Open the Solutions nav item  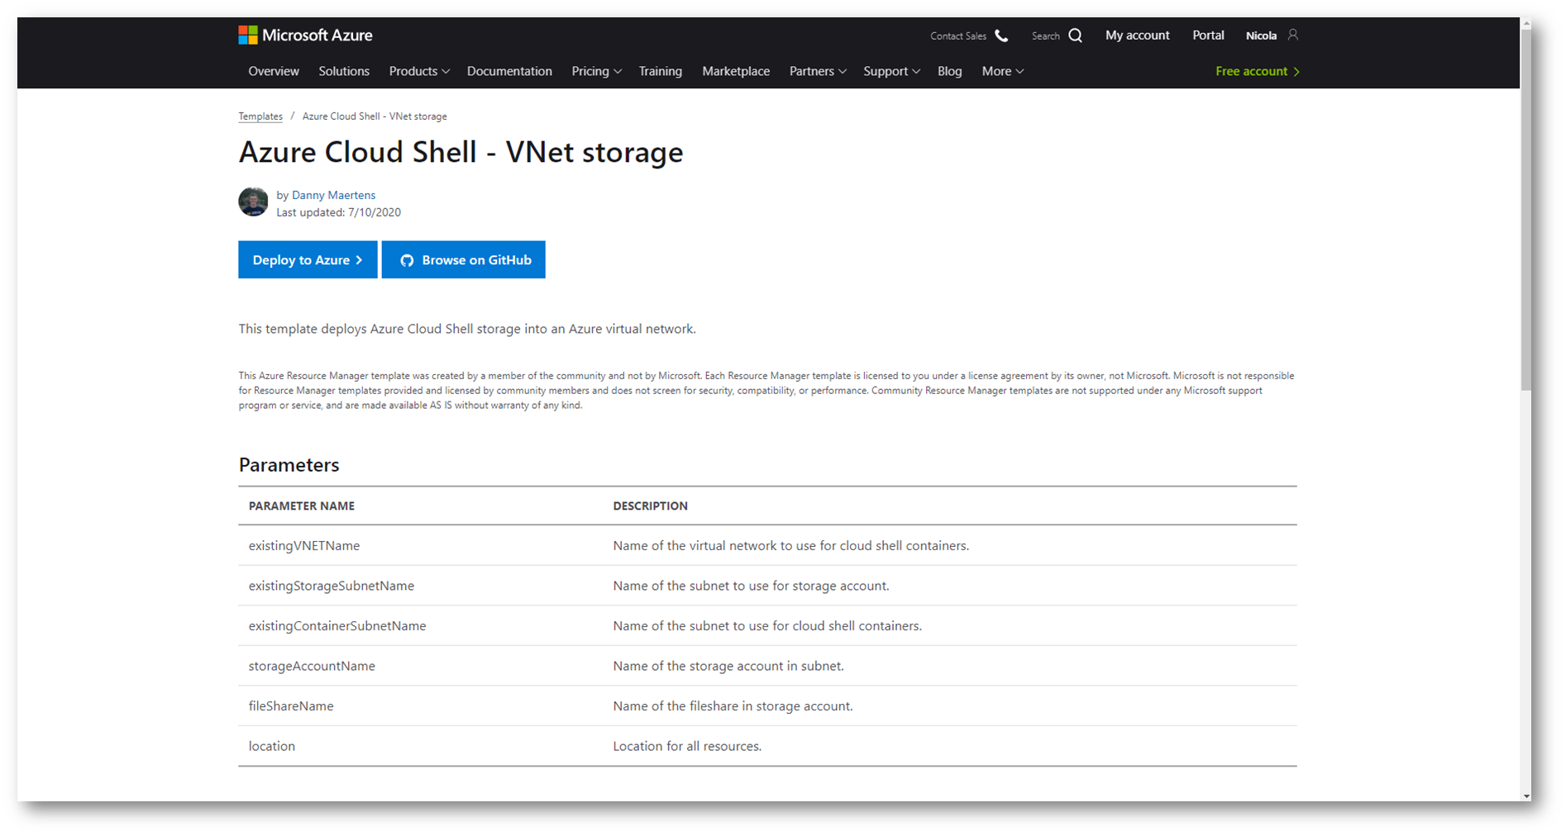tap(344, 71)
